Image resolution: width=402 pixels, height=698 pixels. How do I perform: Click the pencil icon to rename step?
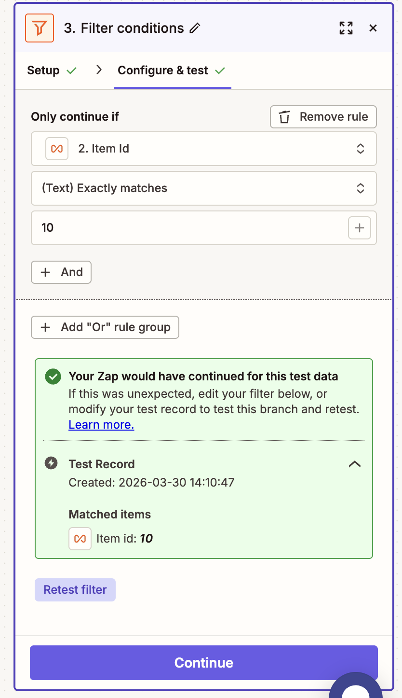click(x=195, y=28)
